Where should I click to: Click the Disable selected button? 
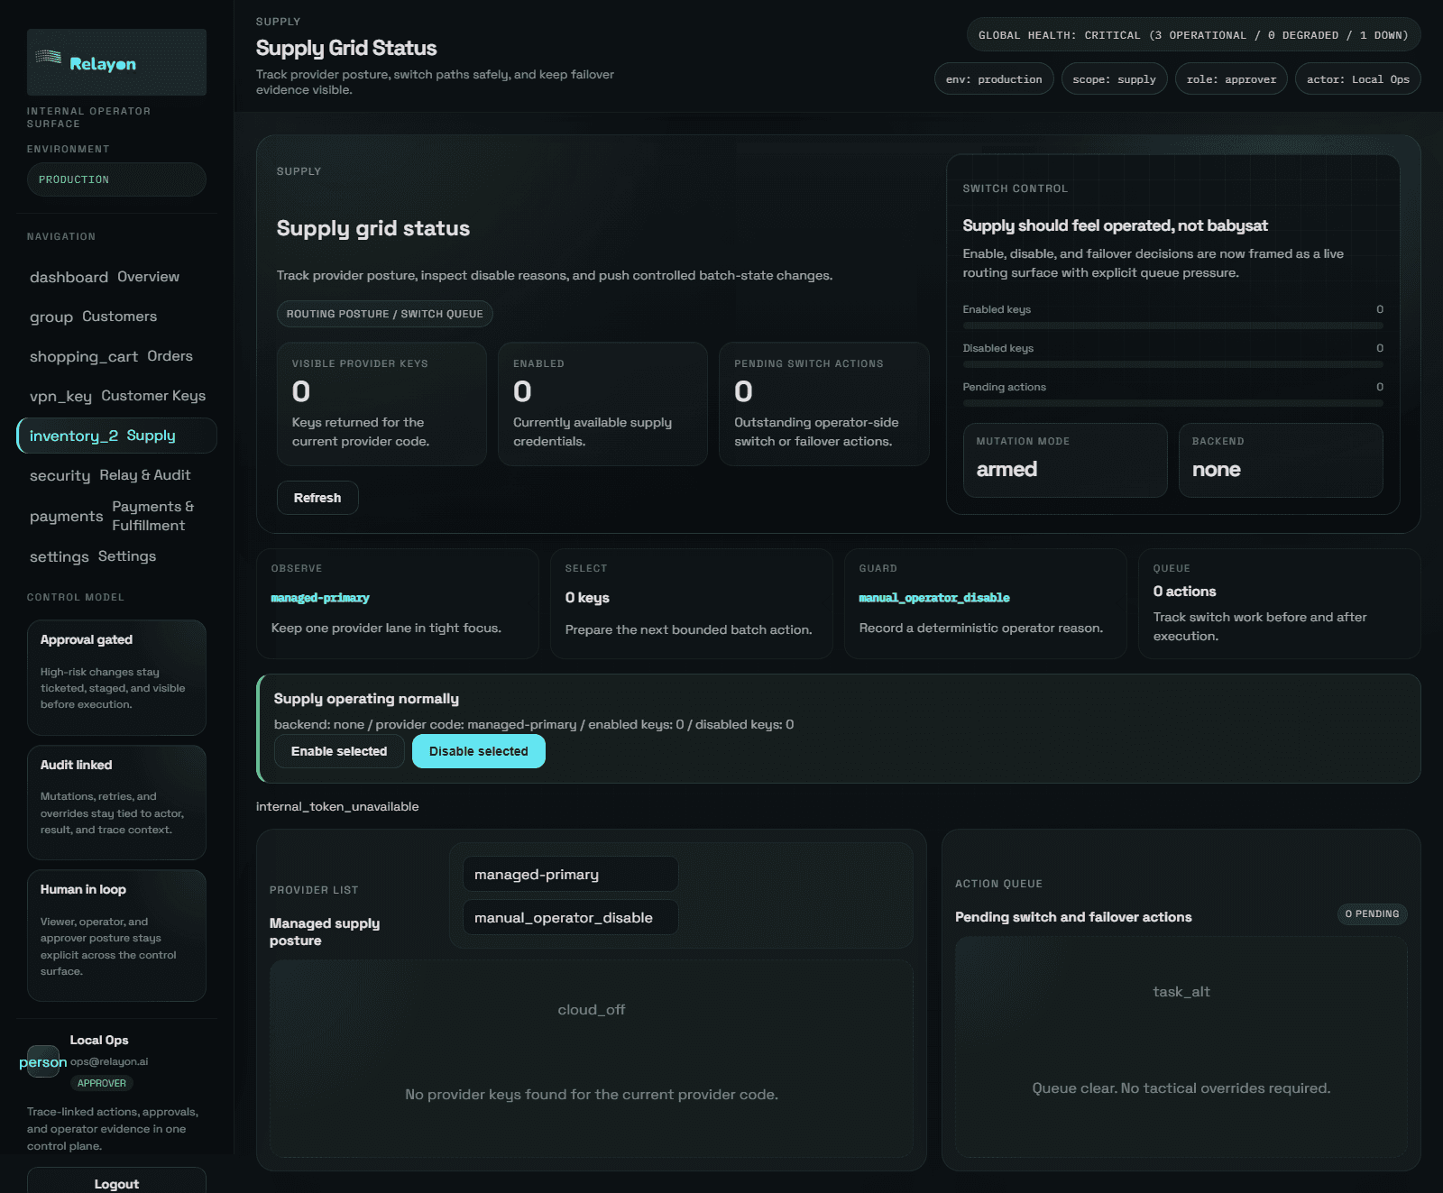478,750
